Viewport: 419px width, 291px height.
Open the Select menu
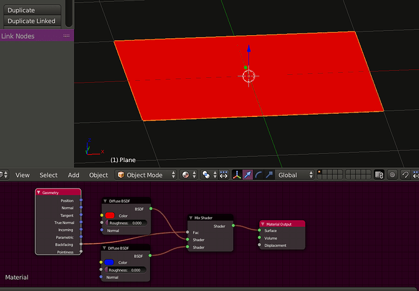(x=49, y=175)
